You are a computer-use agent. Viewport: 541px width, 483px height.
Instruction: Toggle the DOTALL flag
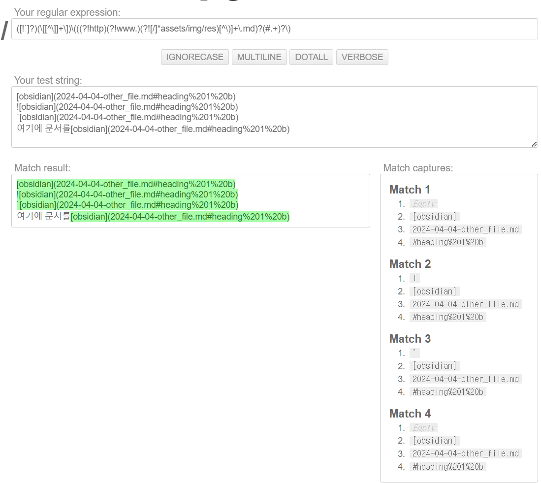[311, 57]
